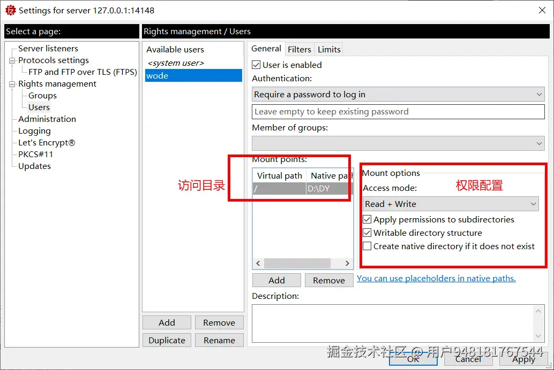The image size is (554, 370).
Task: Cancel the settings dialog
Action: (x=468, y=359)
